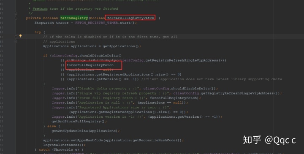
Task: Toggle the Javadoc comment end fold marker
Action: (x=16, y=13)
